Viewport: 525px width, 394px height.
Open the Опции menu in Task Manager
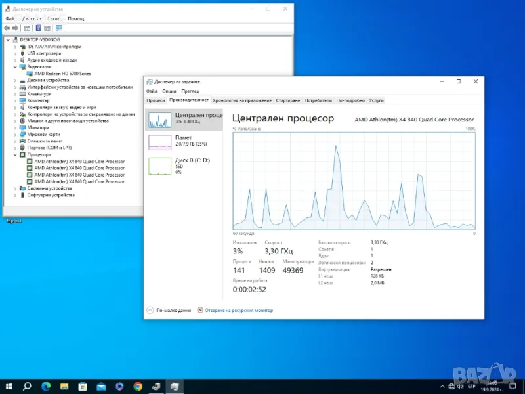[x=169, y=91]
